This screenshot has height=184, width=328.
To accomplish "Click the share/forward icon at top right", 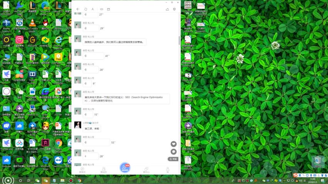I will (x=167, y=9).
